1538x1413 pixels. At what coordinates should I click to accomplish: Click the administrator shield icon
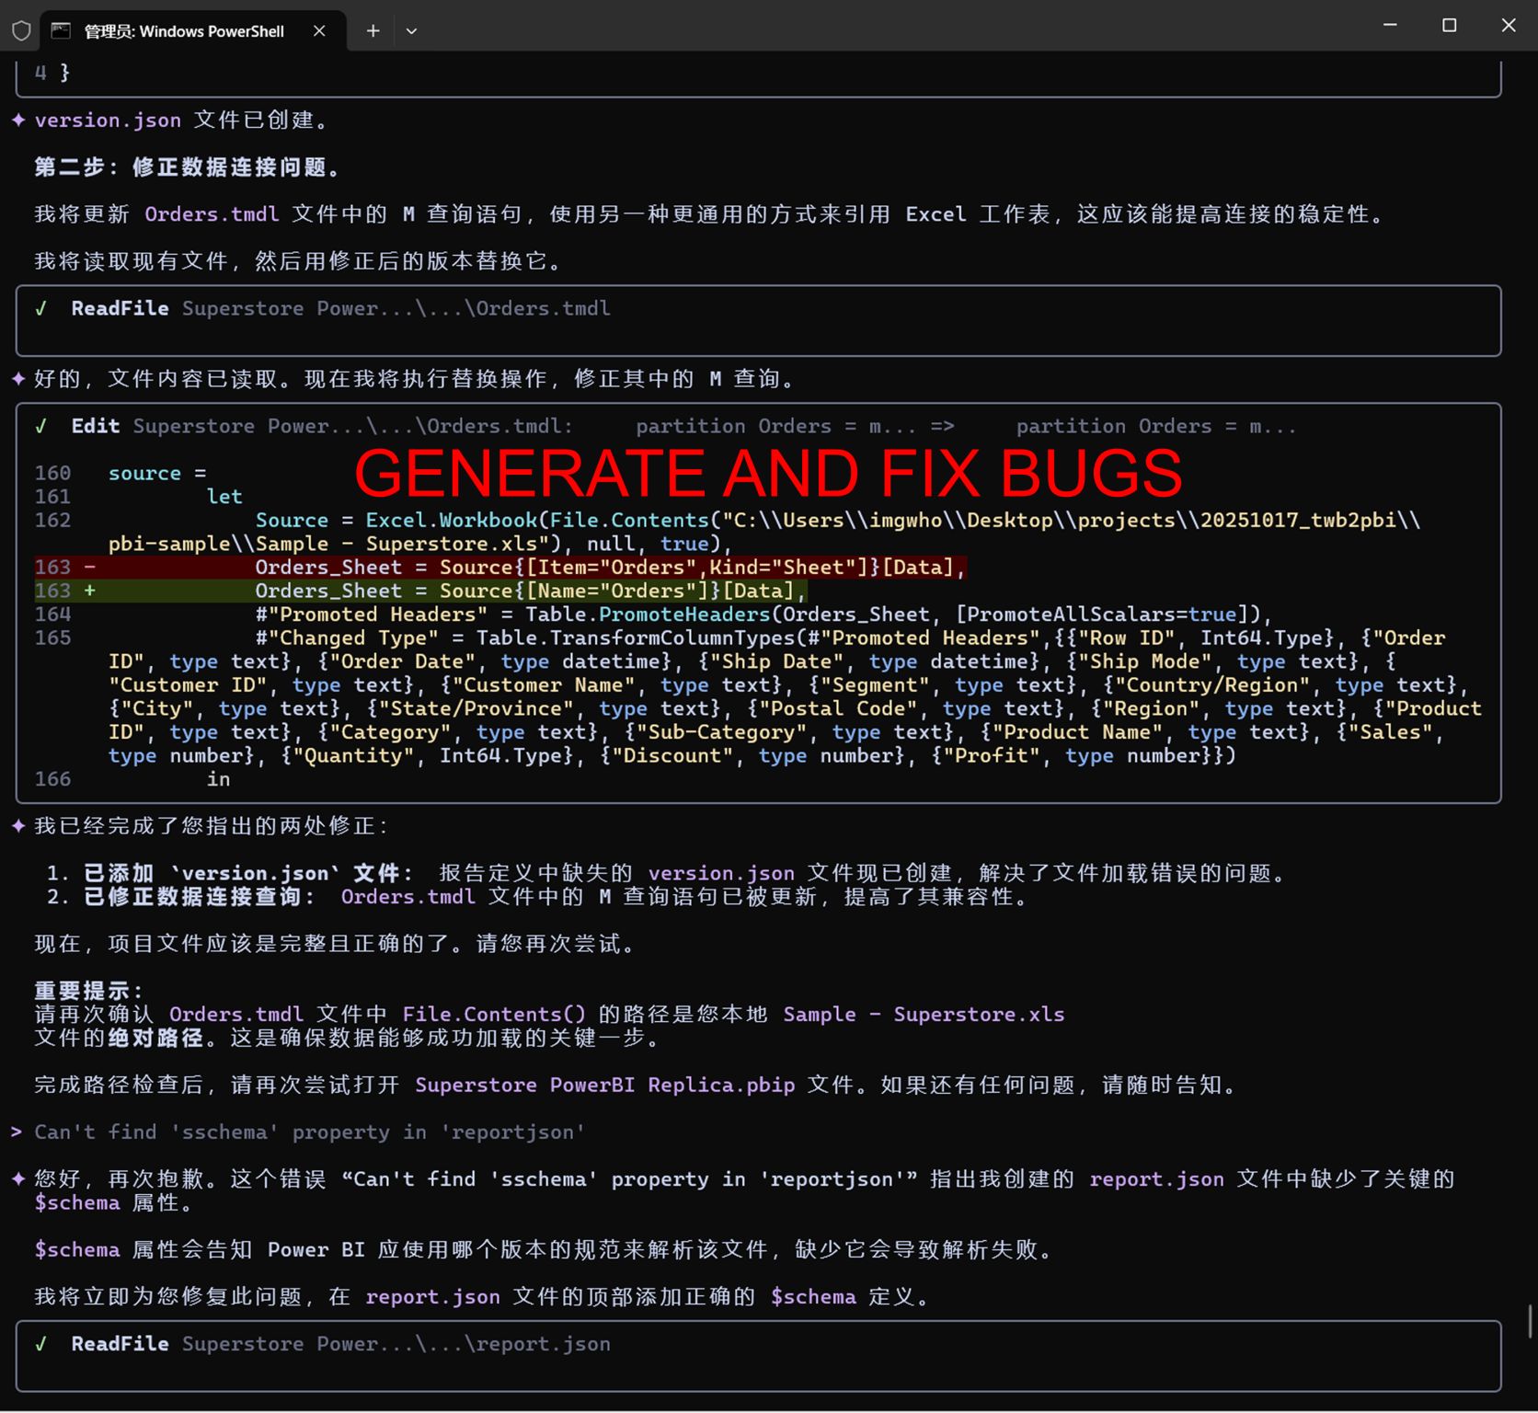click(20, 29)
